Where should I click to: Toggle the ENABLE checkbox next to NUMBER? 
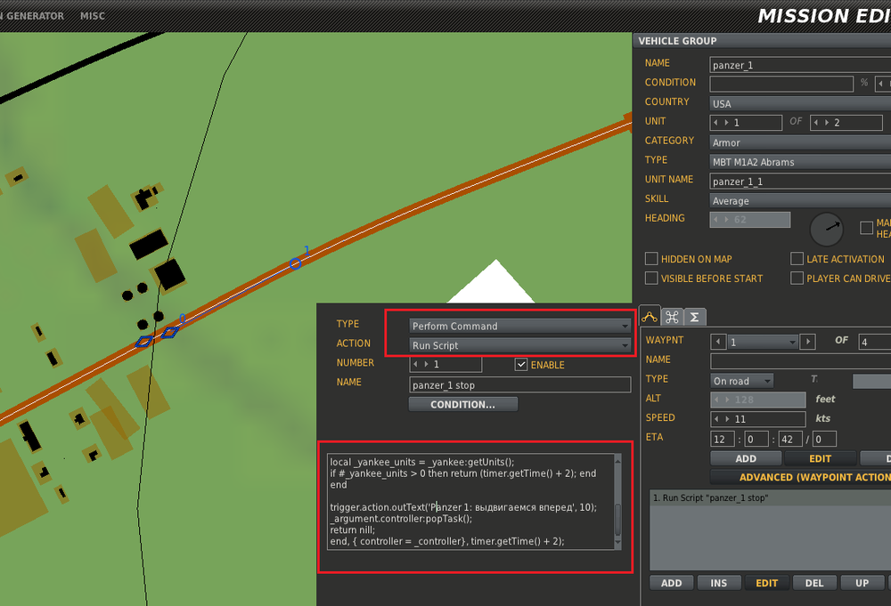click(x=520, y=364)
